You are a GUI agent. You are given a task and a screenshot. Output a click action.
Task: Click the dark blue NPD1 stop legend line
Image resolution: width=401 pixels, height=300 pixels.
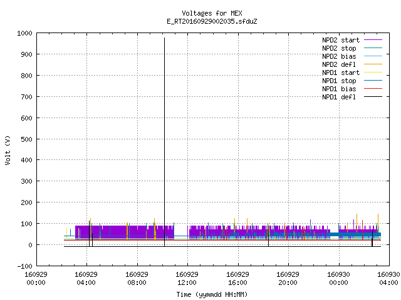coord(373,81)
